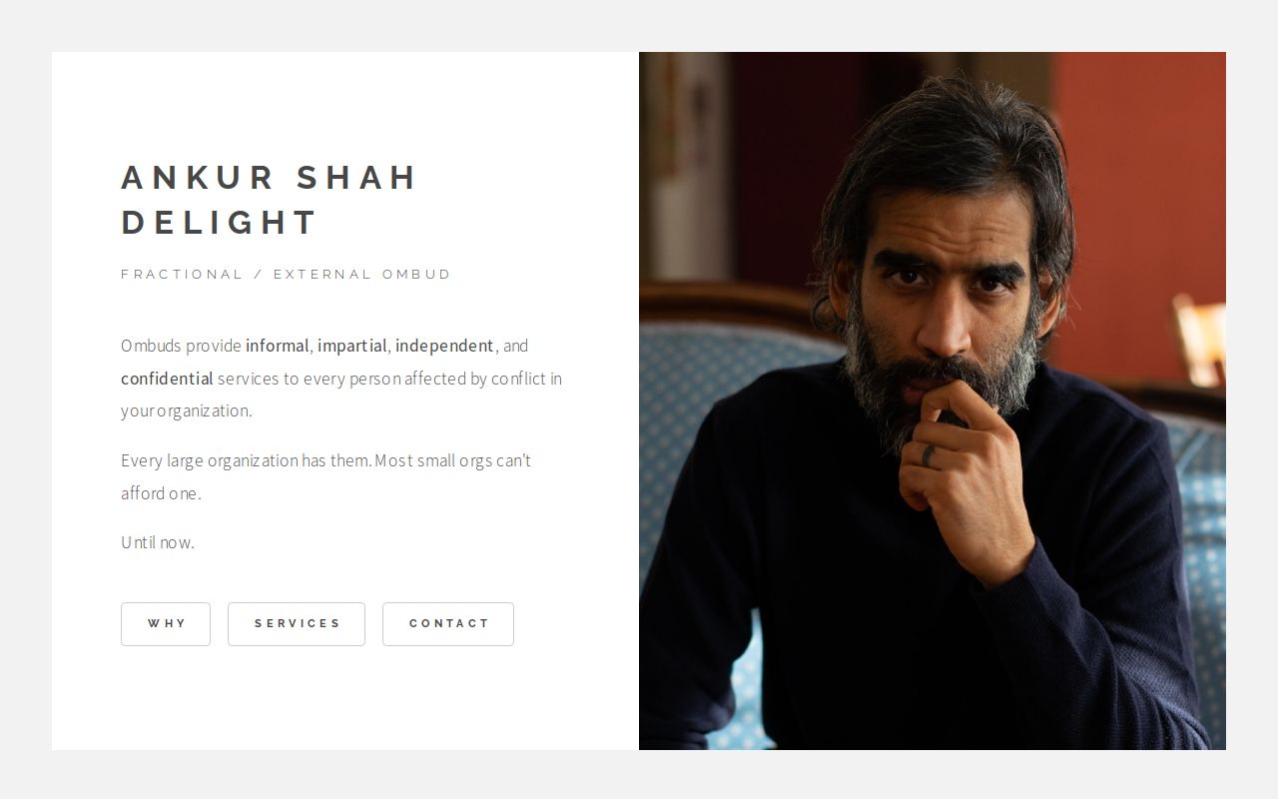Click the bold word impartial

(352, 346)
